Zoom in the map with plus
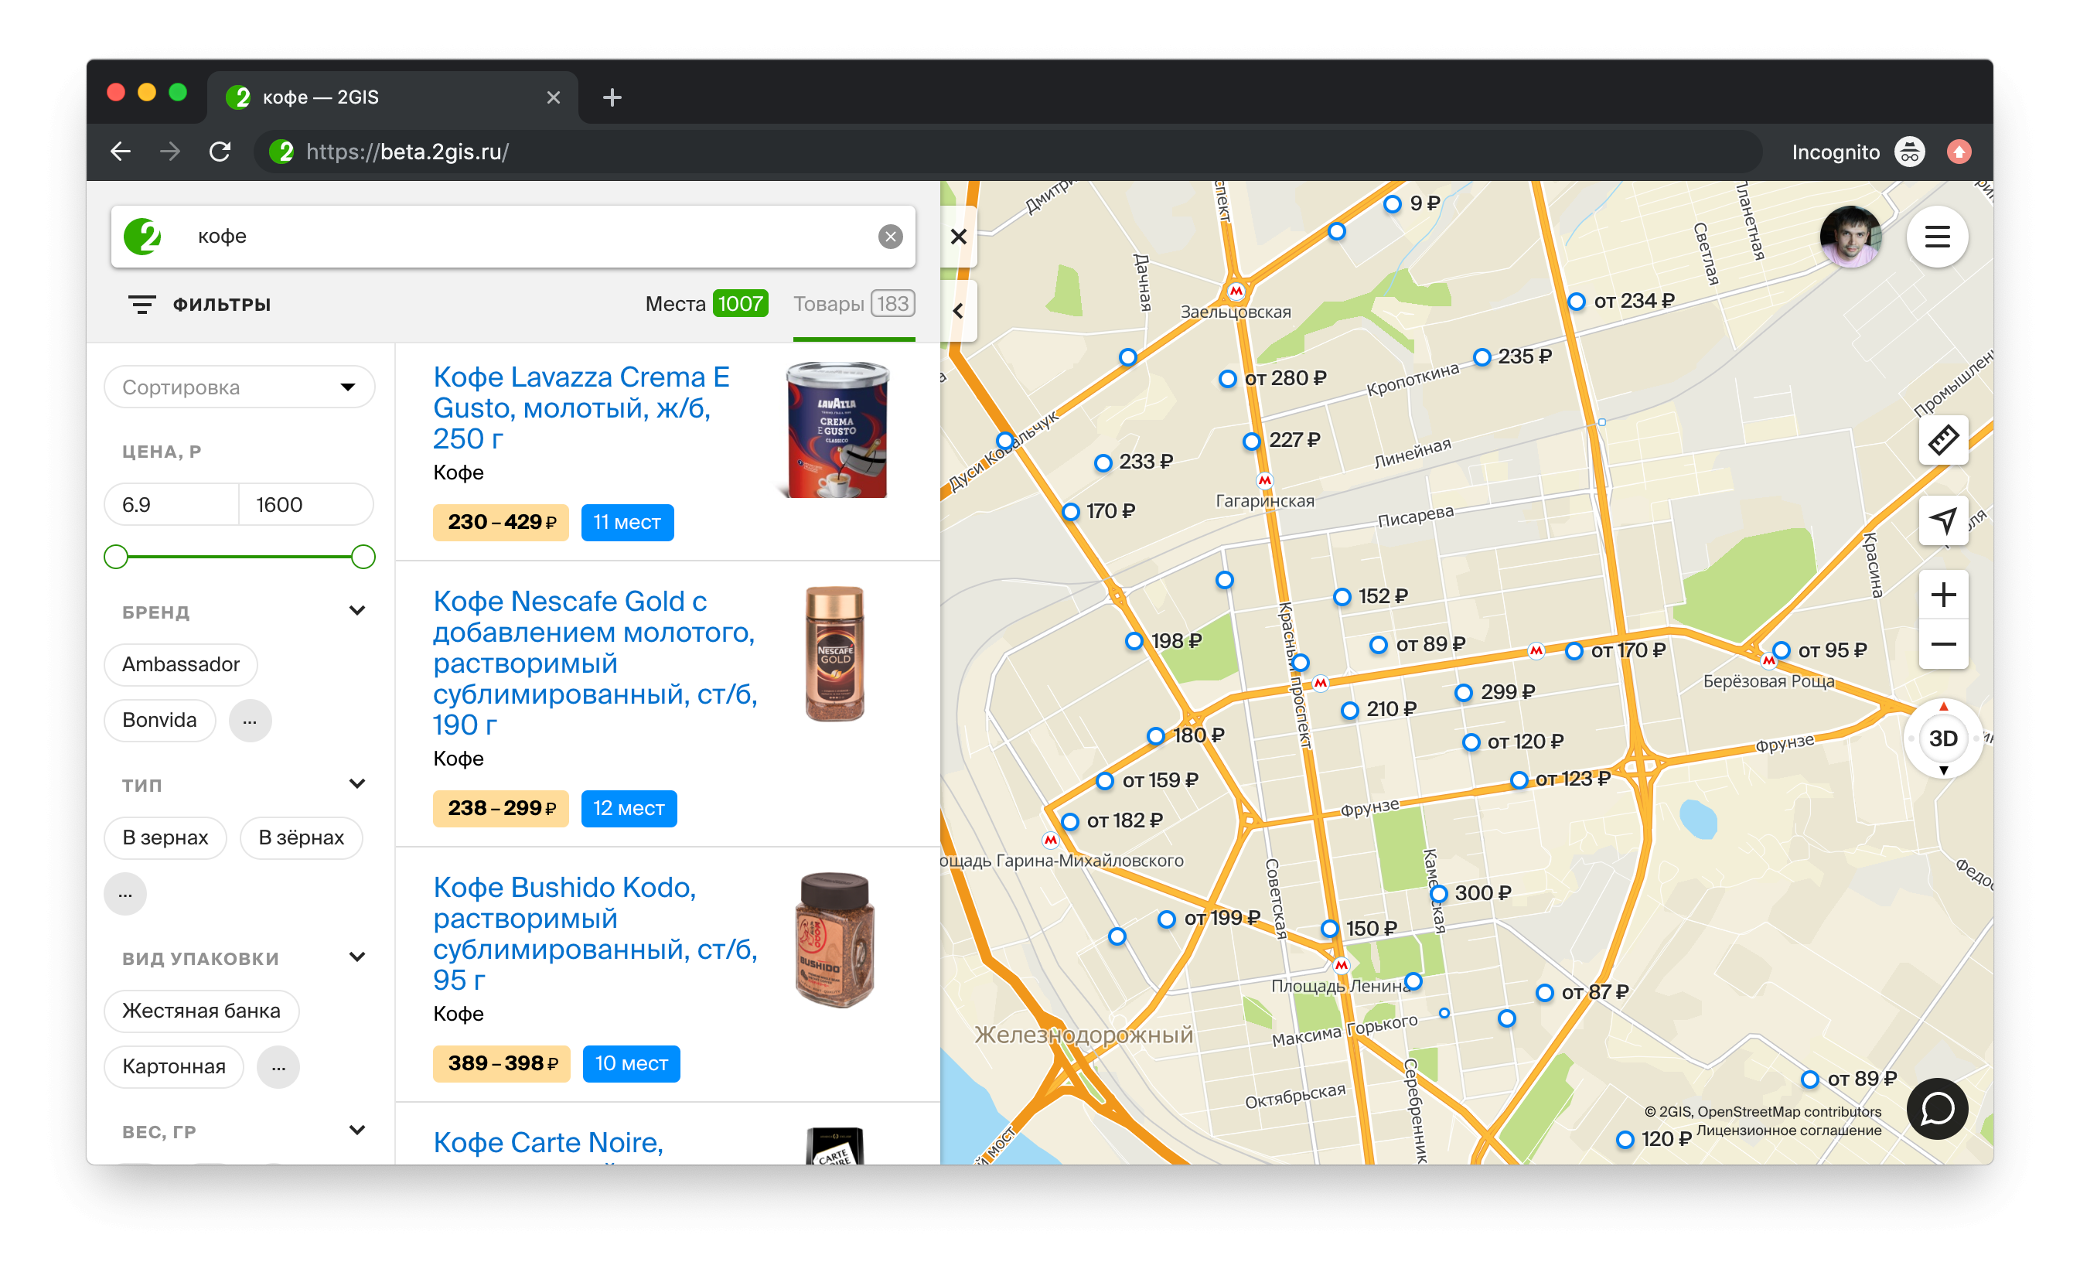 pos(1942,595)
